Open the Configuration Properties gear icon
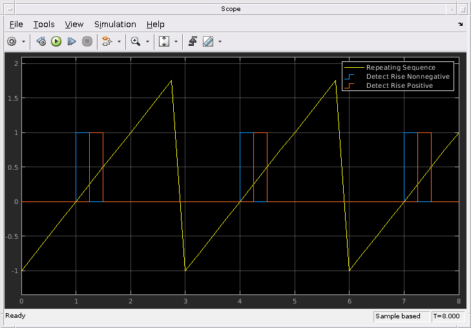 click(x=12, y=41)
